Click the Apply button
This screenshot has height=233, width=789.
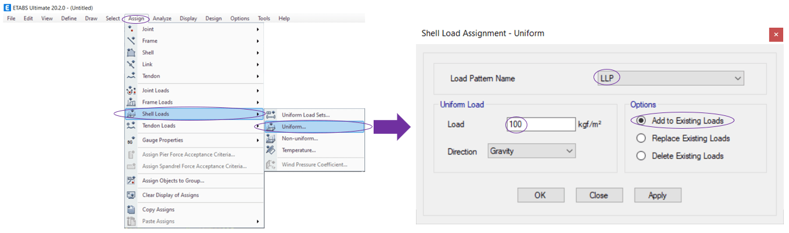coord(657,195)
